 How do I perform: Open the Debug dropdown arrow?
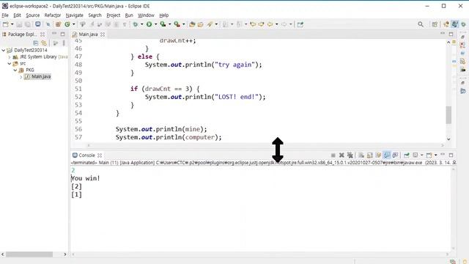click(141, 24)
